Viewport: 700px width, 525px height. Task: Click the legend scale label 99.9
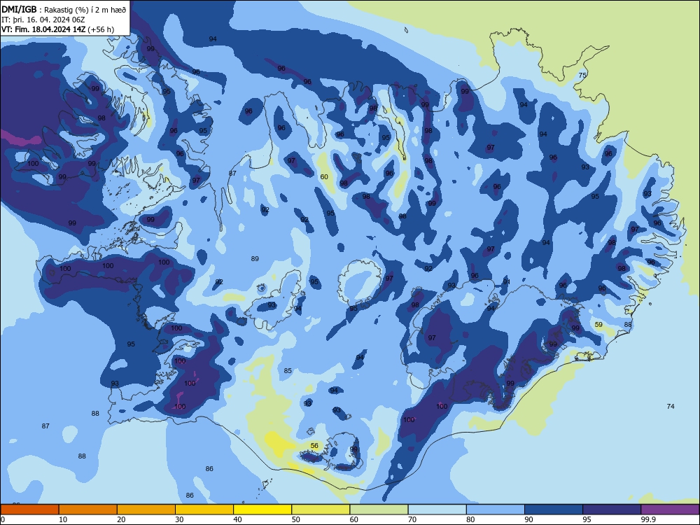point(648,519)
